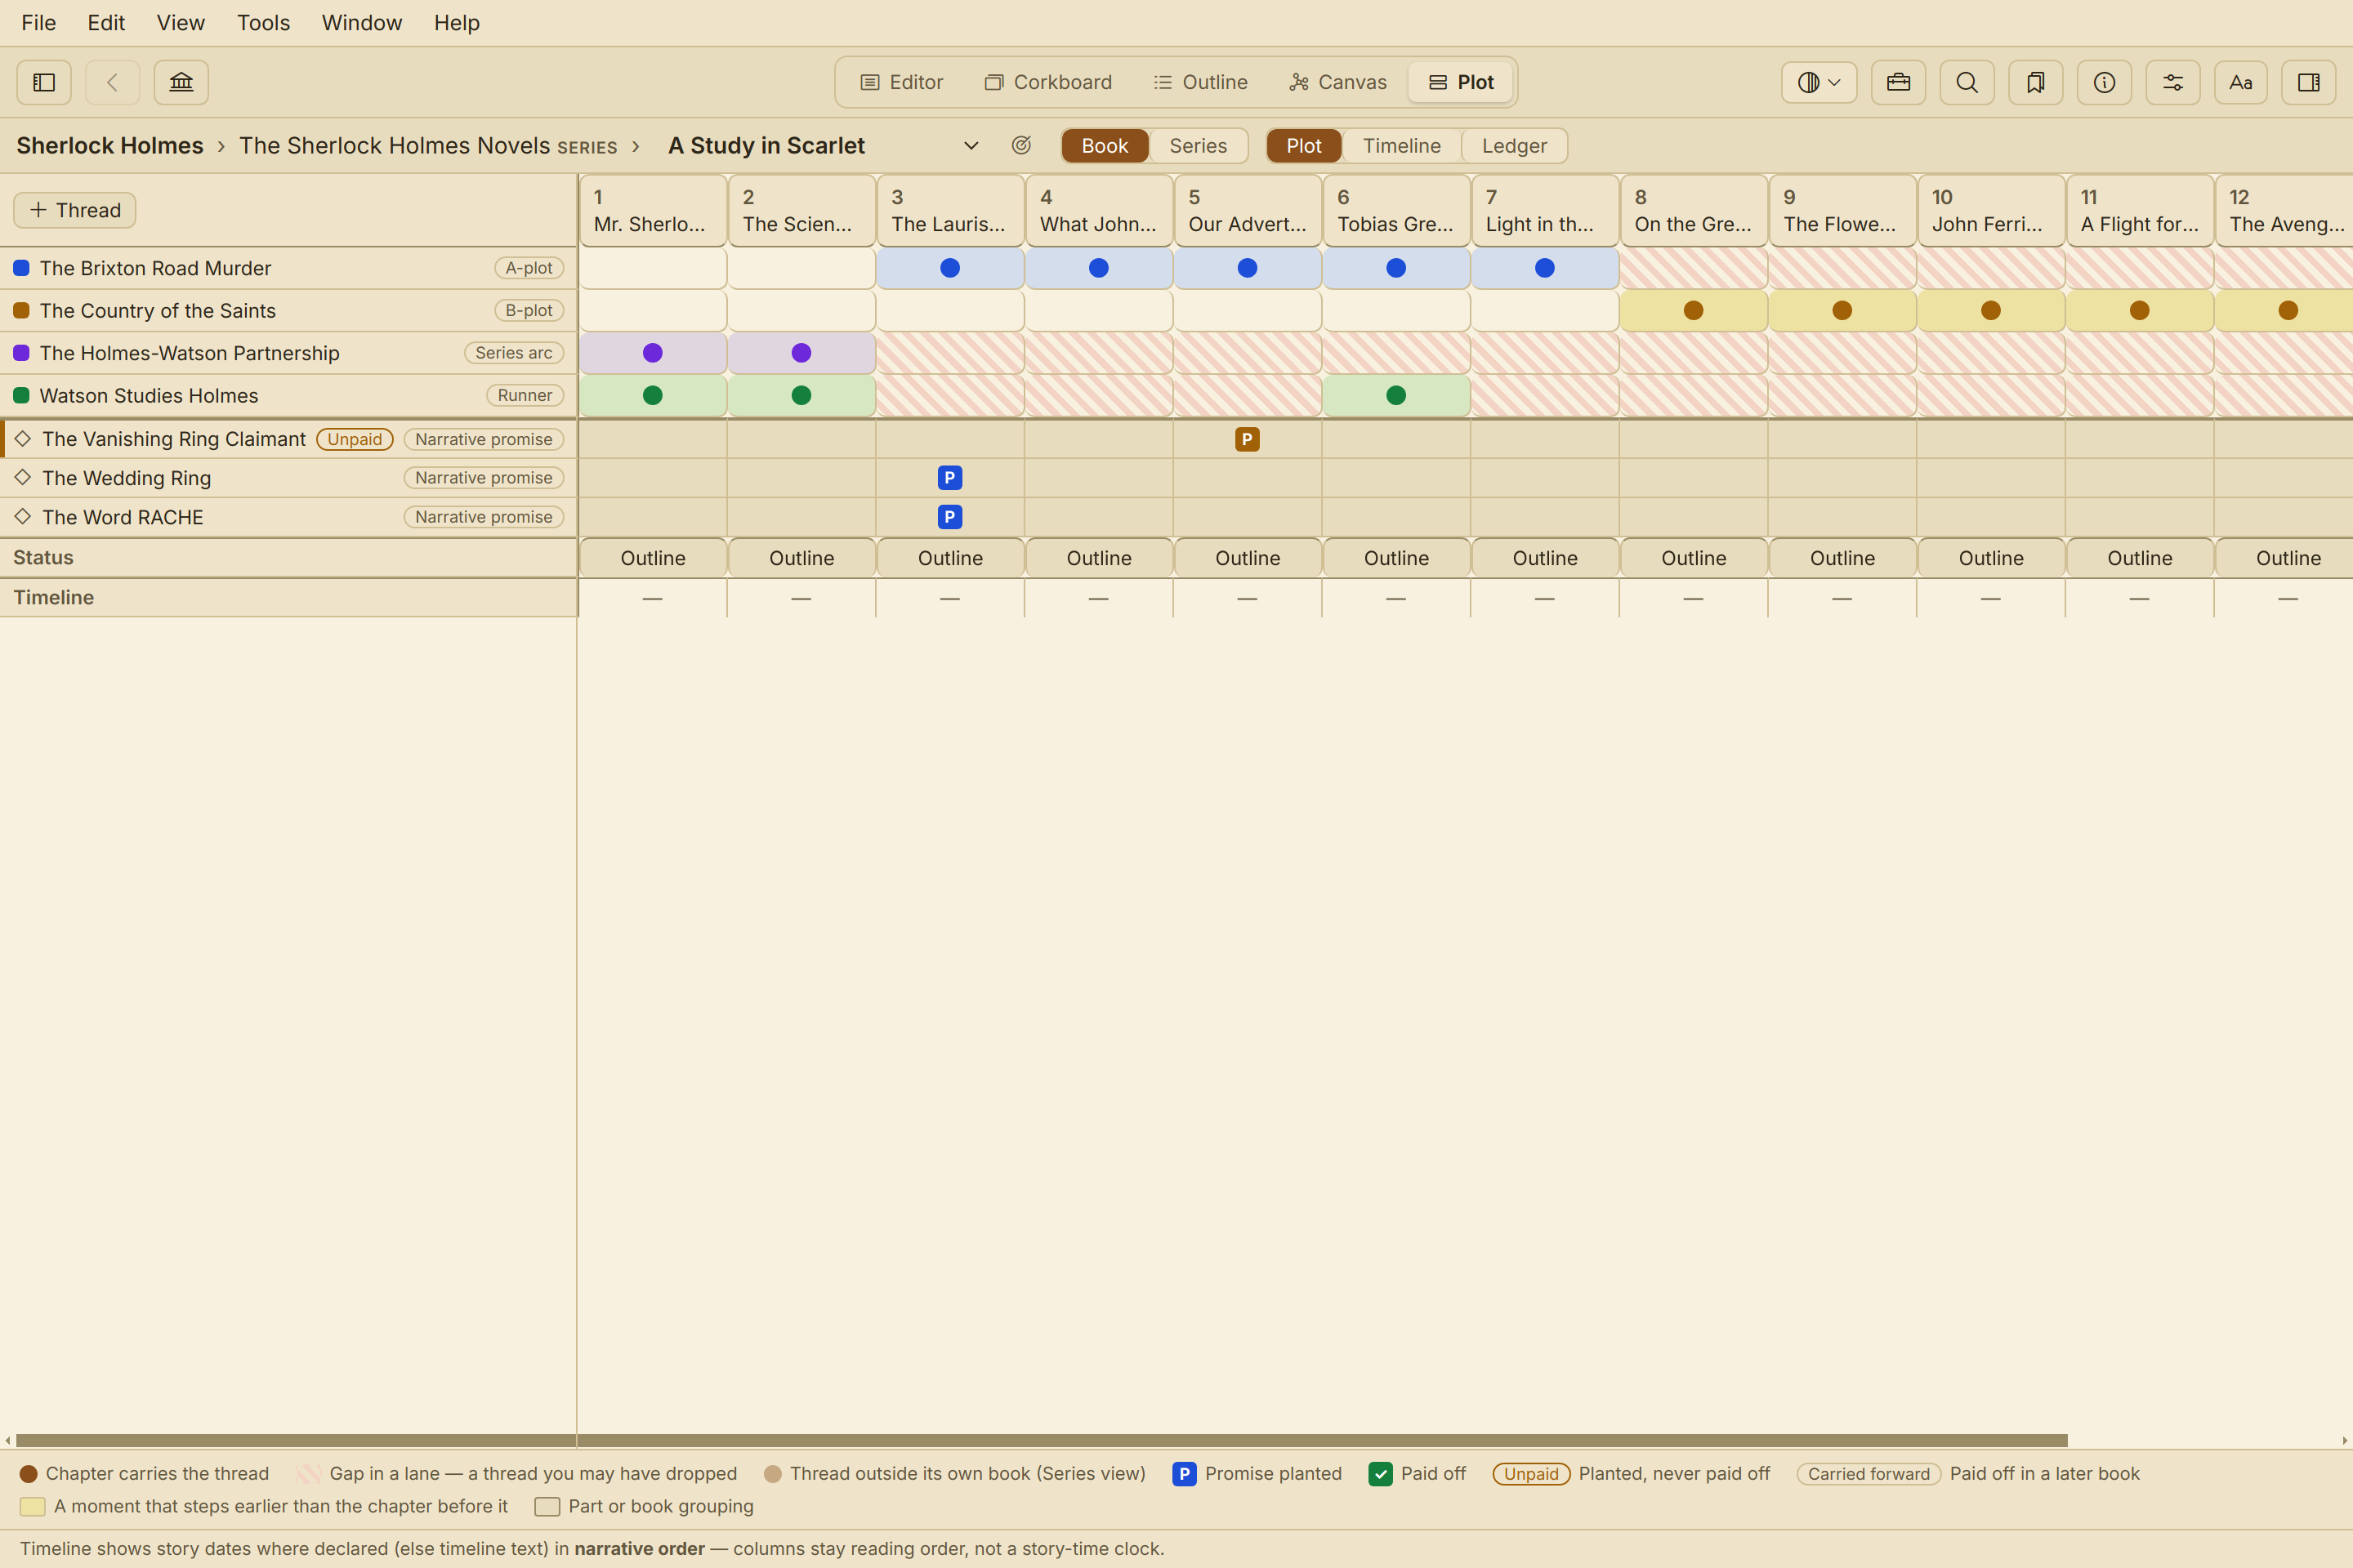This screenshot has width=2353, height=1568.
Task: Click the orange P marker in chapter 5
Action: point(1247,439)
